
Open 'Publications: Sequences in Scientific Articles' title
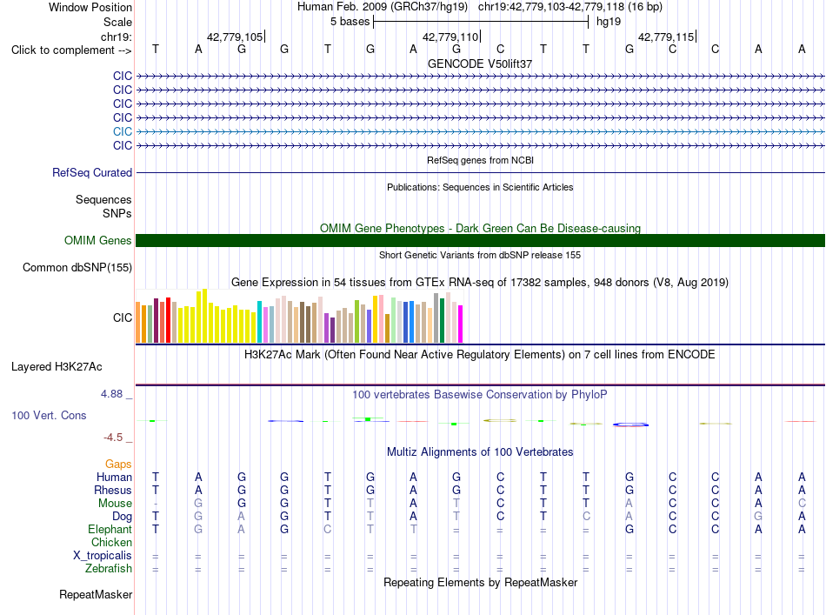click(480, 187)
